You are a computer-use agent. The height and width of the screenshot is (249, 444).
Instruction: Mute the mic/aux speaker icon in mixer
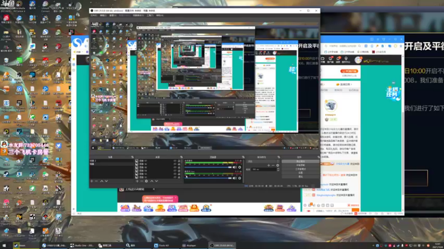[x=234, y=178]
